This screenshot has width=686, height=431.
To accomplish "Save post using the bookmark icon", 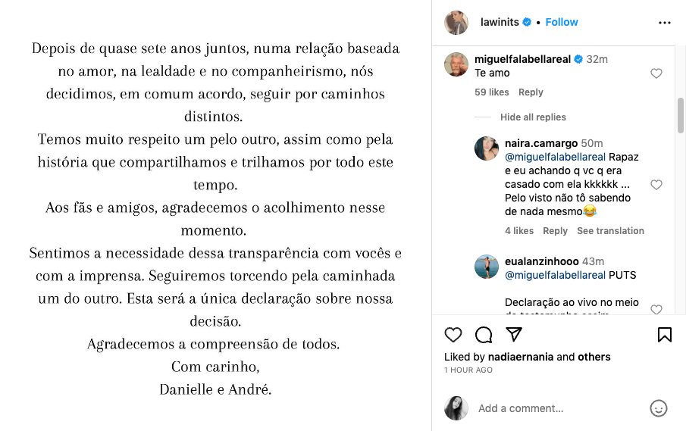I will [664, 335].
